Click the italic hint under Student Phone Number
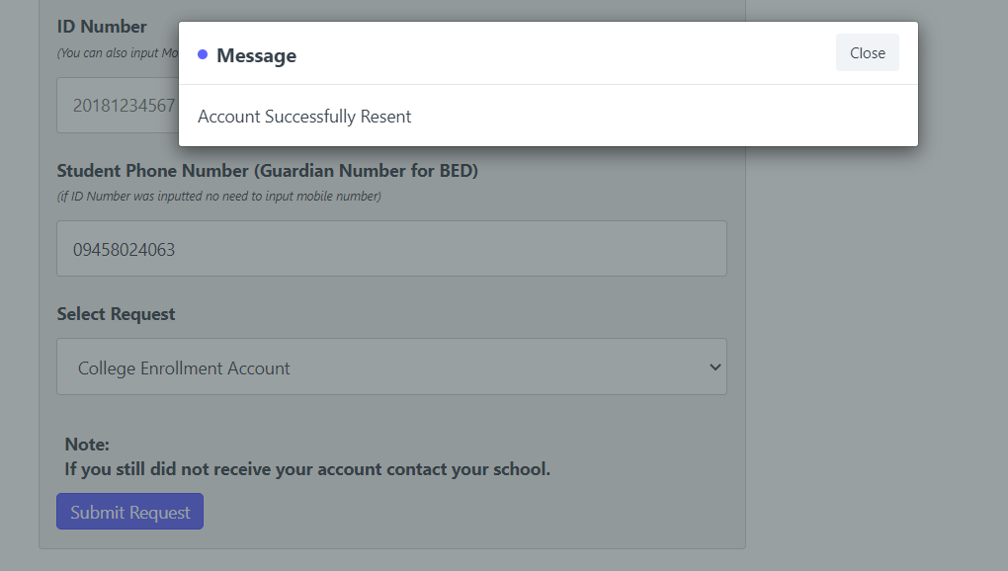1008x571 pixels. click(218, 196)
